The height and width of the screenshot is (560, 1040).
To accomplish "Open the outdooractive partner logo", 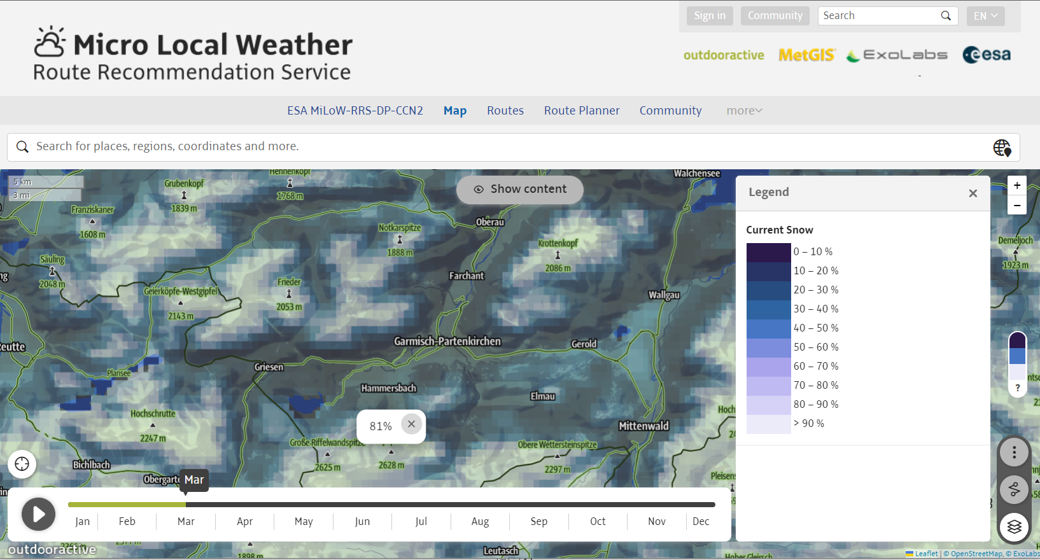I will click(x=724, y=55).
